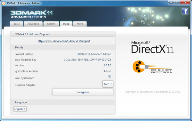Switch to the Advanced tab
192x121 pixels.
pos(33,24)
